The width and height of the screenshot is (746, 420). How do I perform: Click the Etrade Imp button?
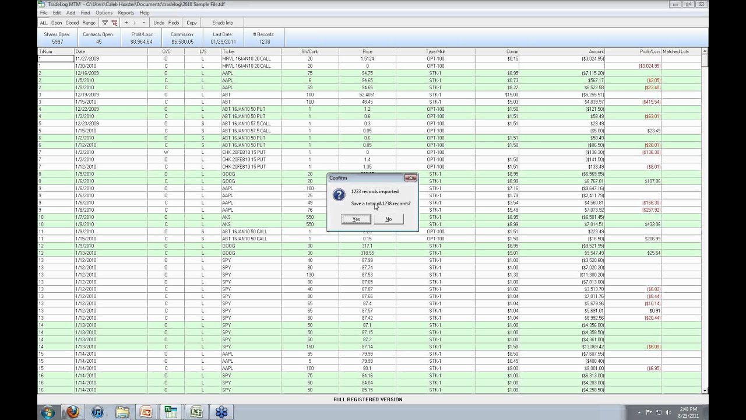tap(221, 23)
